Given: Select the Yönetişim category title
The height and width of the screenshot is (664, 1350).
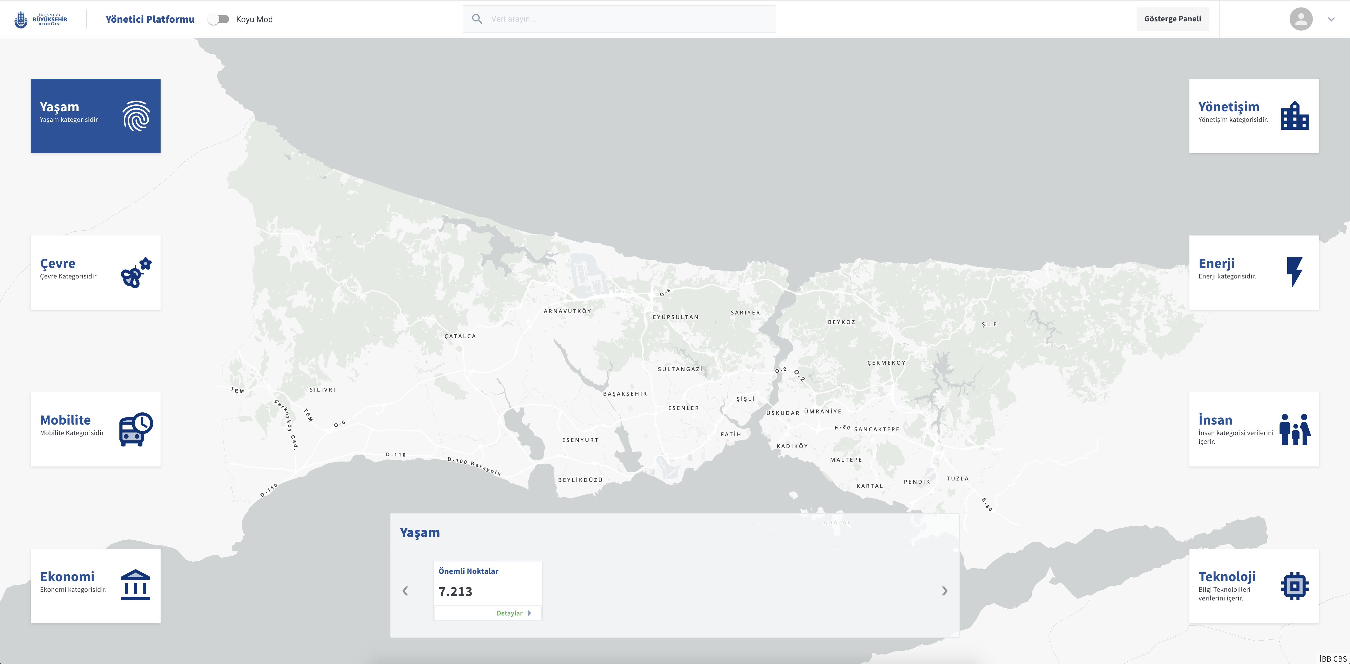Looking at the screenshot, I should 1228,107.
